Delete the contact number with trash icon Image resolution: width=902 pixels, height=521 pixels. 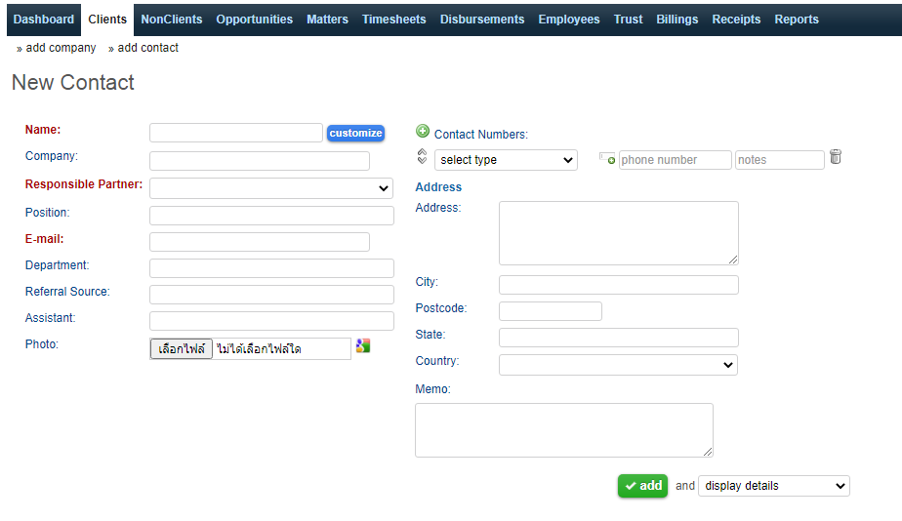click(x=836, y=157)
